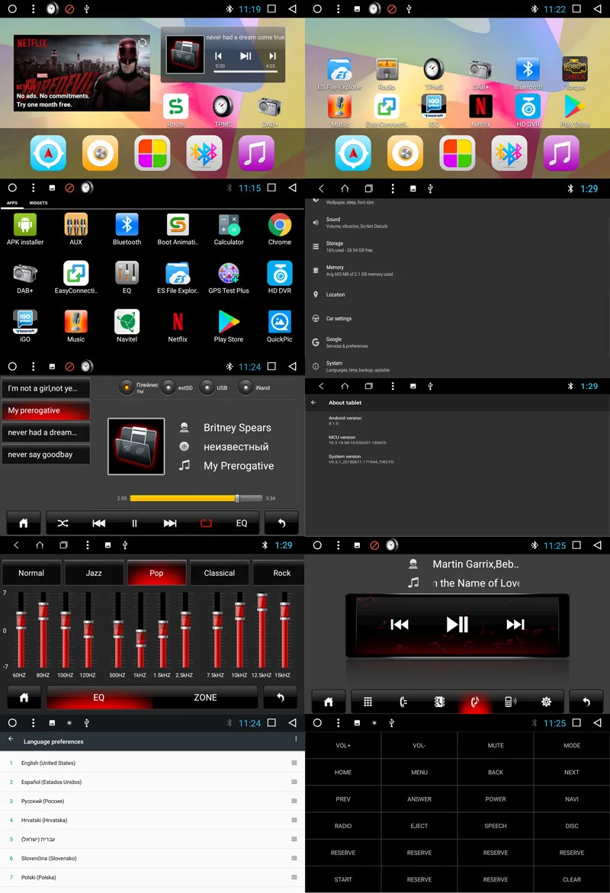Open the Netflix Daredevil widget
Screen dimensions: 610x893
82,73
